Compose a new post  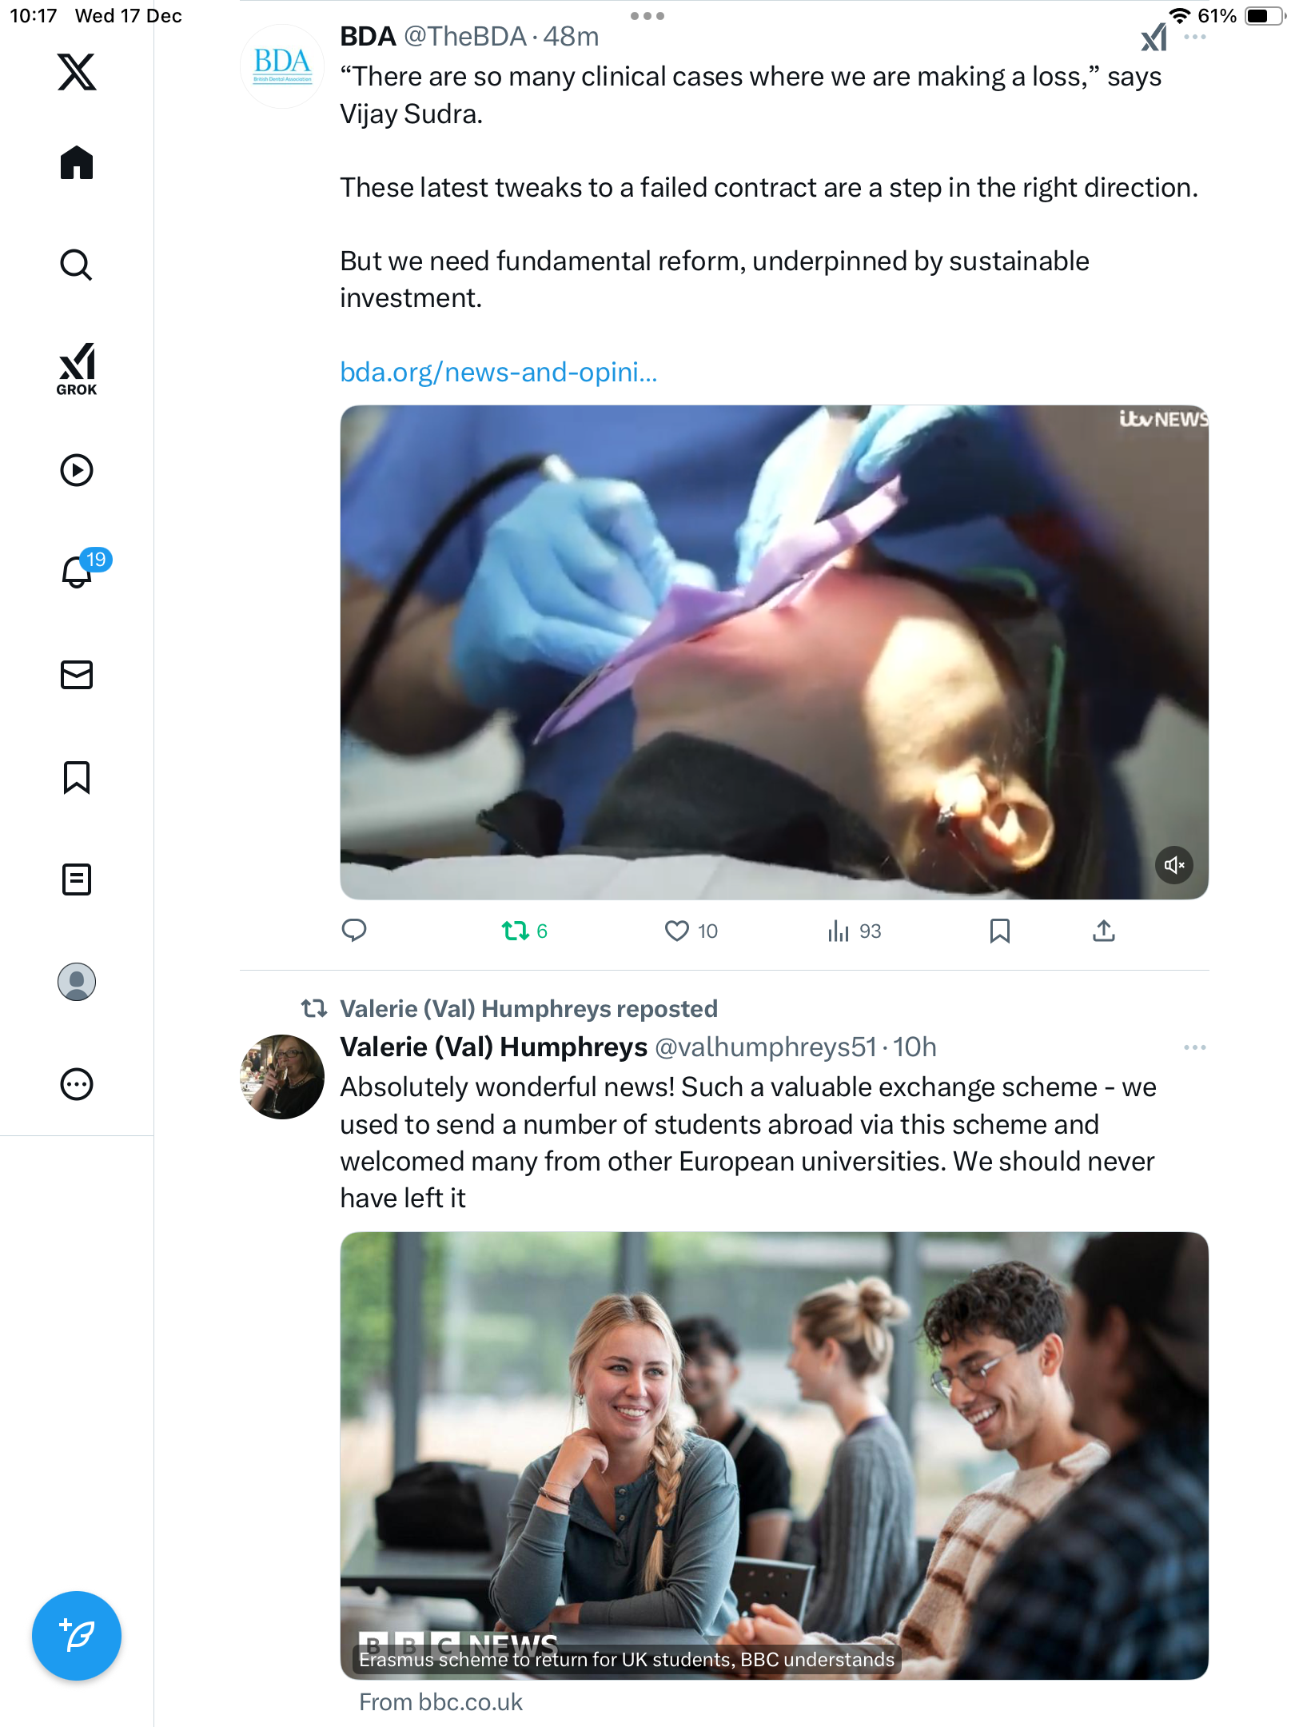click(77, 1636)
